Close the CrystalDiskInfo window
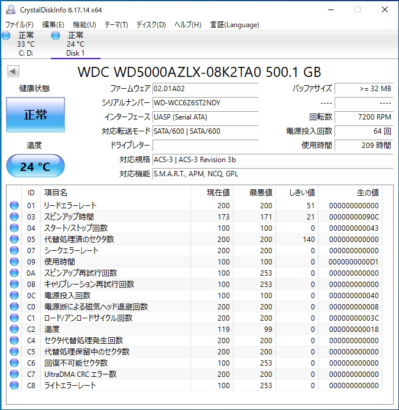This screenshot has height=410, width=399. (x=385, y=9)
